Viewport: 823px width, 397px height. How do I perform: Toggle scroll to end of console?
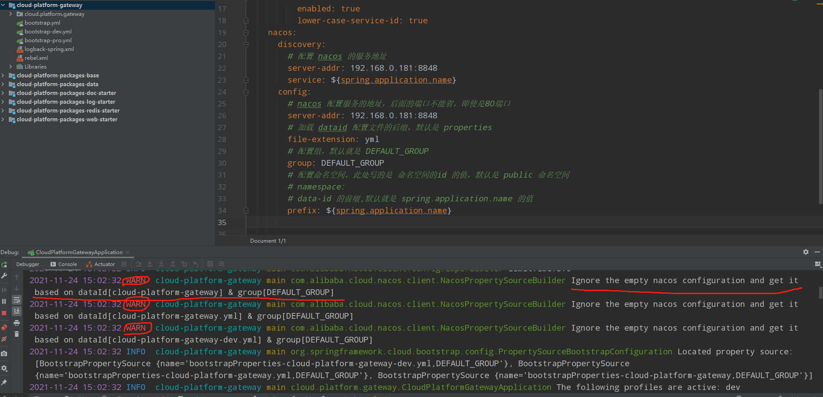point(17,311)
